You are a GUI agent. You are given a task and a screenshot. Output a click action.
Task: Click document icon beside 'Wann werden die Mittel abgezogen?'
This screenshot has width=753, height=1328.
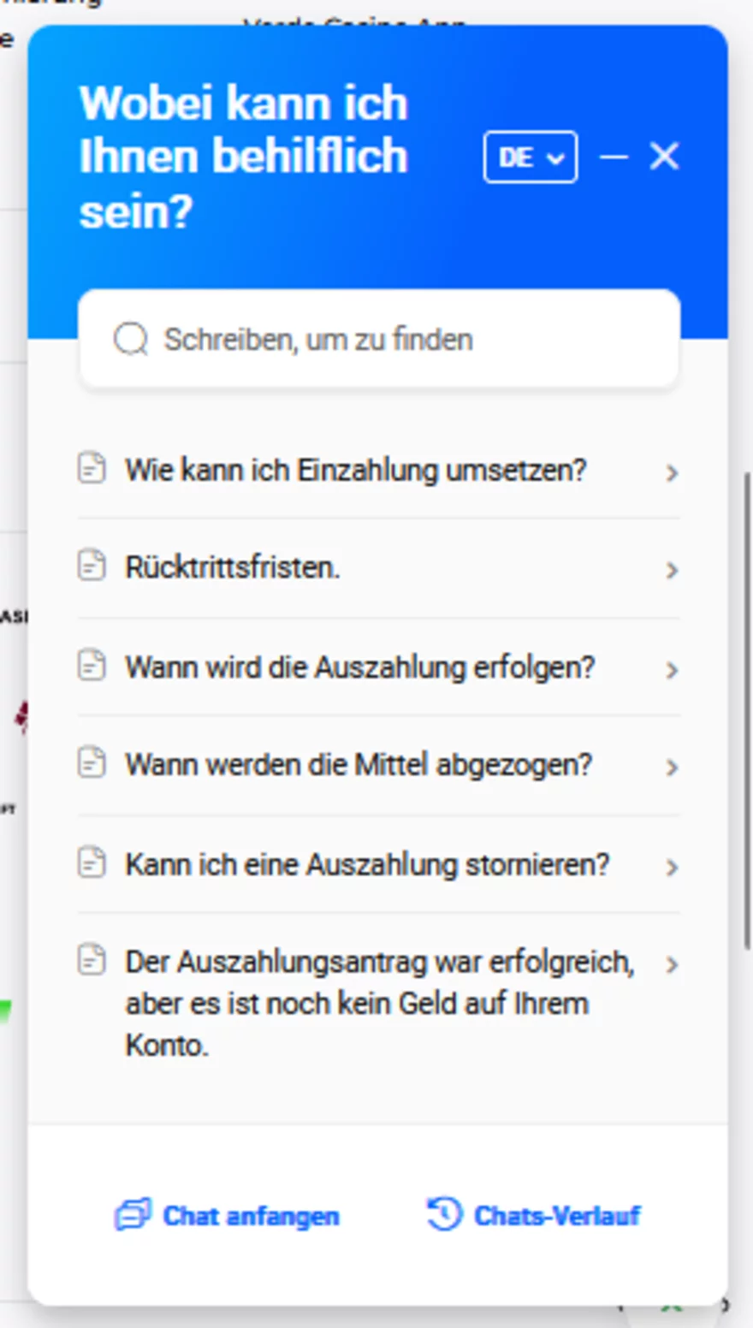point(92,762)
